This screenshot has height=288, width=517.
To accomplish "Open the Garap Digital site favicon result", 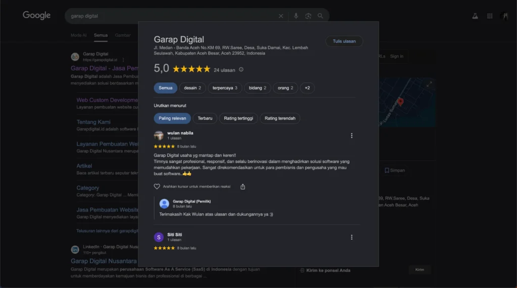I will 75,56.
